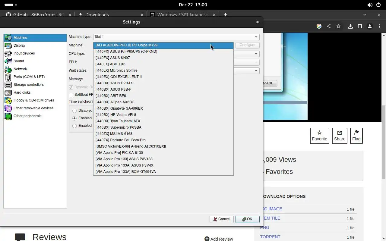The height and width of the screenshot is (241, 386).
Task: Click Cancel in Settings dialog
Action: [222, 219]
